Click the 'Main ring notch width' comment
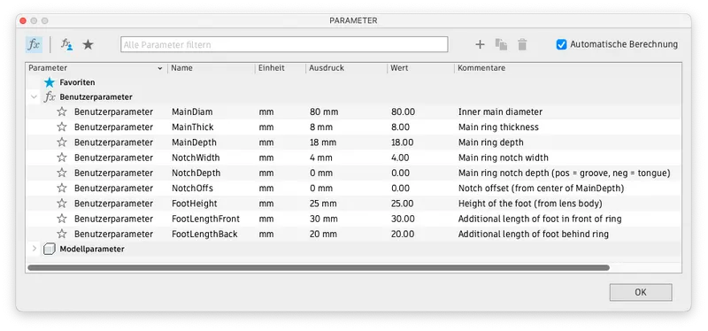708x331 pixels. pyautogui.click(x=504, y=158)
